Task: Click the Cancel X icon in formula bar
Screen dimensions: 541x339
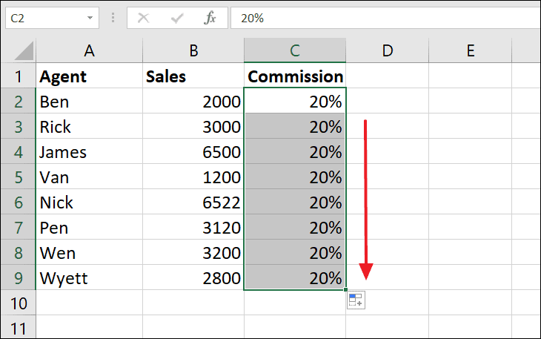Action: click(143, 18)
